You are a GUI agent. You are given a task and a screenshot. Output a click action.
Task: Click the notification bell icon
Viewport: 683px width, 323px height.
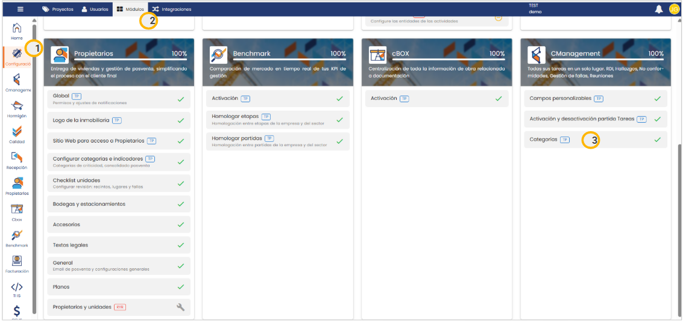point(659,9)
